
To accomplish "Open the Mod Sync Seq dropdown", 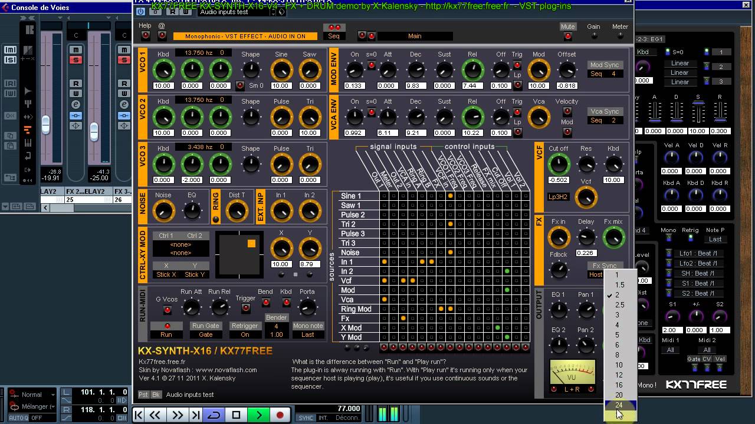I will [x=605, y=74].
